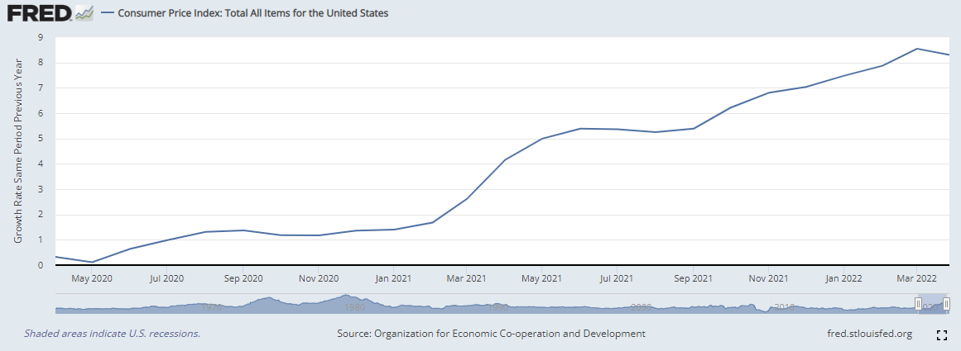Click the left range slider handle
The image size is (961, 351).
918,303
